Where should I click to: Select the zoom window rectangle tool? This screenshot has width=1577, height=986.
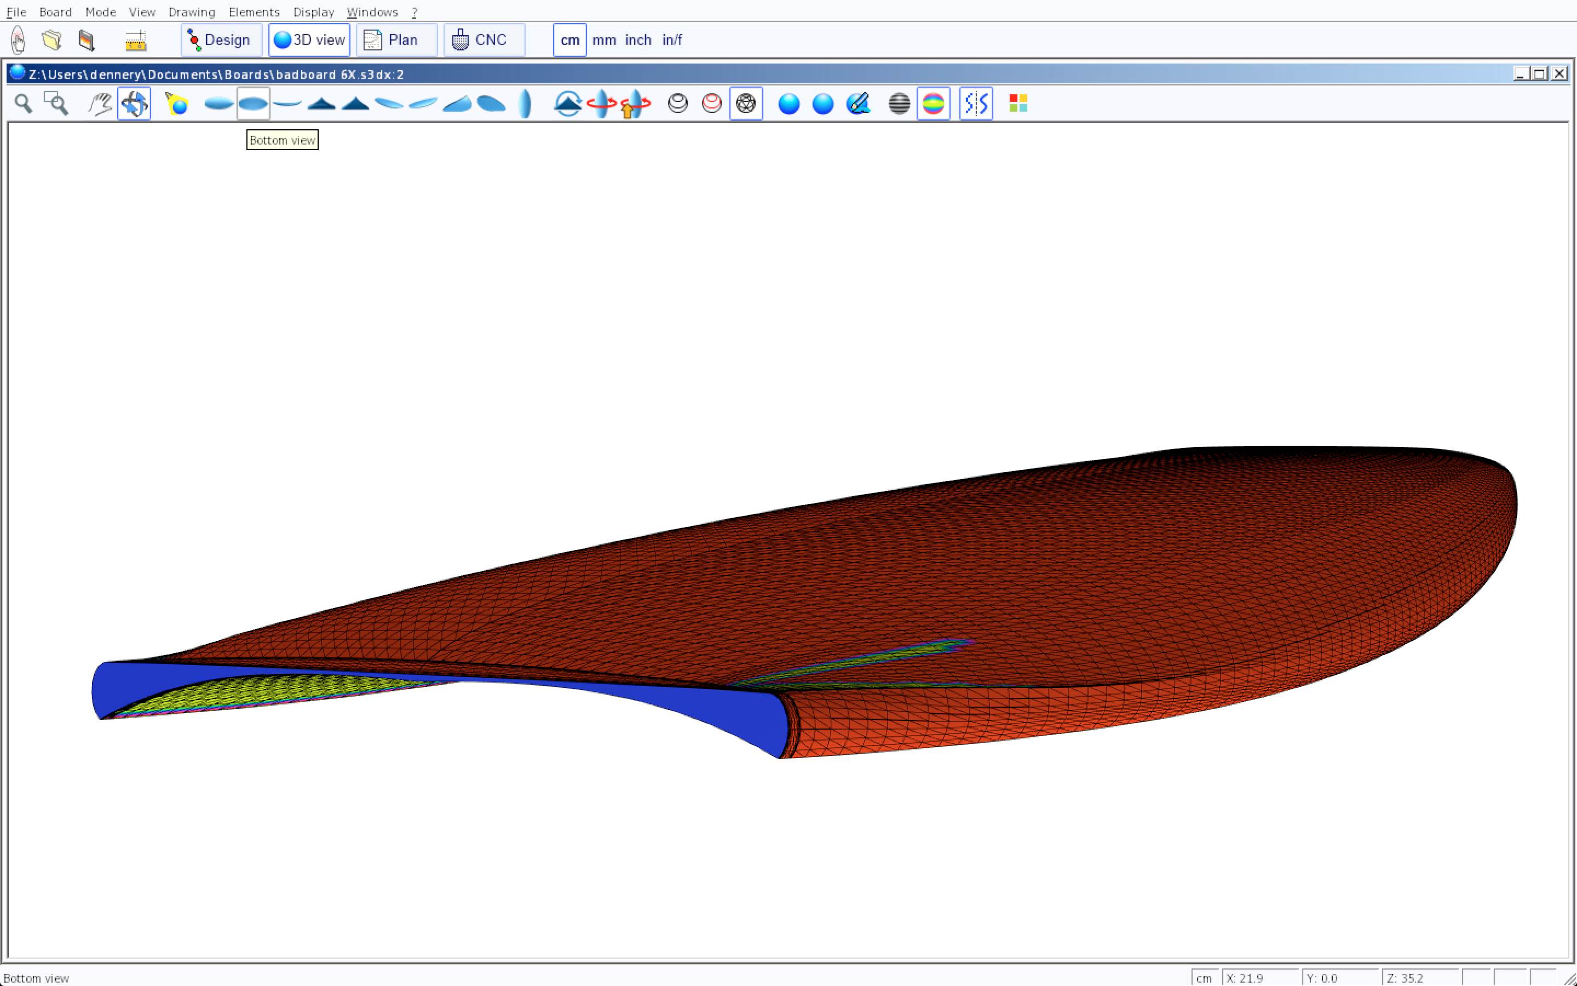click(x=56, y=104)
